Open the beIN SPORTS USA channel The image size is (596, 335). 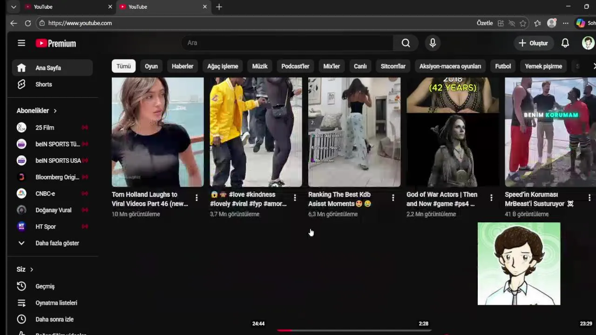52,161
